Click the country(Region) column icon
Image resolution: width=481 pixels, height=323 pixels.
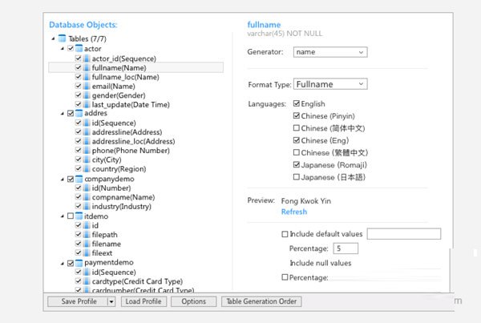pyautogui.click(x=87, y=168)
